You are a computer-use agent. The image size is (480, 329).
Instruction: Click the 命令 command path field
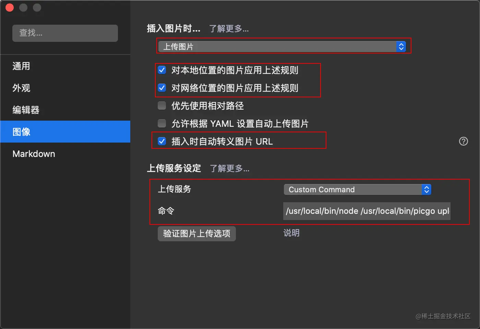(x=367, y=211)
